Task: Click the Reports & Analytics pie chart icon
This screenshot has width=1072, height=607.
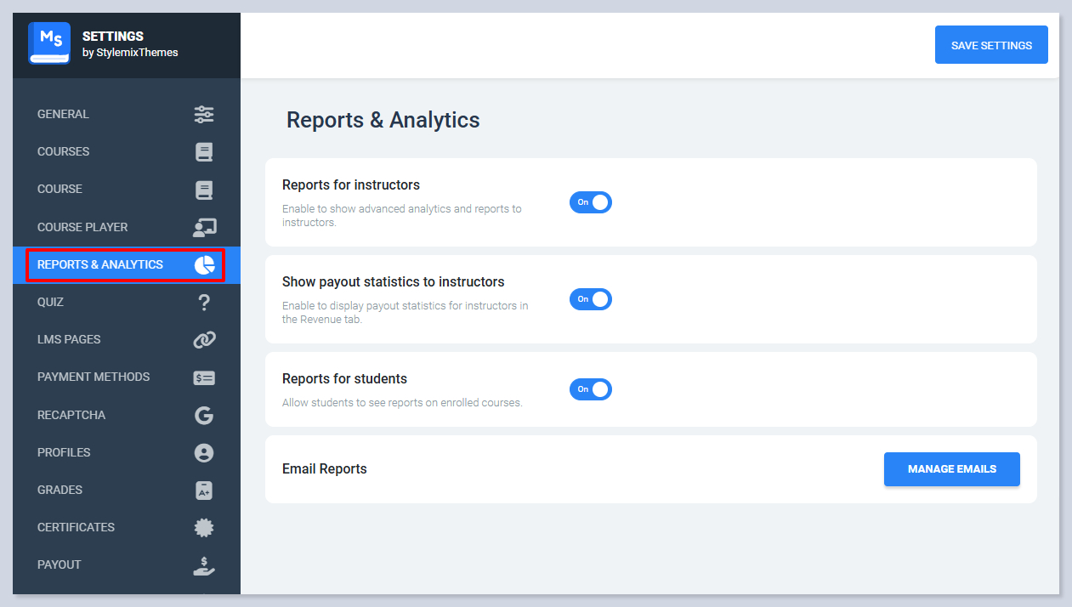Action: (204, 265)
